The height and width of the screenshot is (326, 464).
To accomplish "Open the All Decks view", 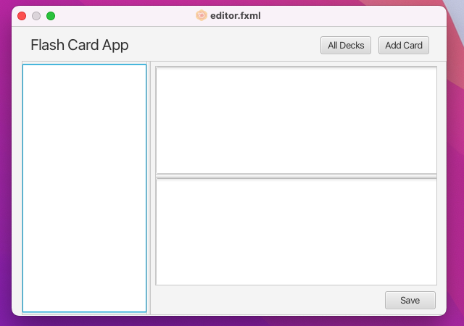I will click(346, 45).
